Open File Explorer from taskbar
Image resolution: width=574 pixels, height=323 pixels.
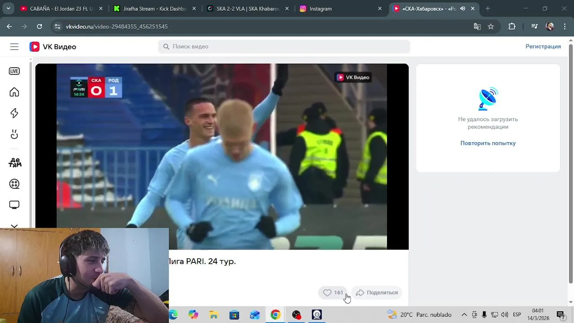click(x=214, y=314)
